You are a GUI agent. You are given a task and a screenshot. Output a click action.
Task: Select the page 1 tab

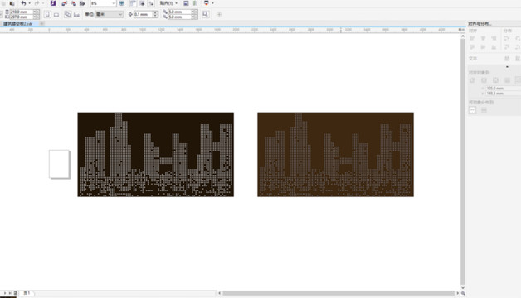(x=27, y=293)
